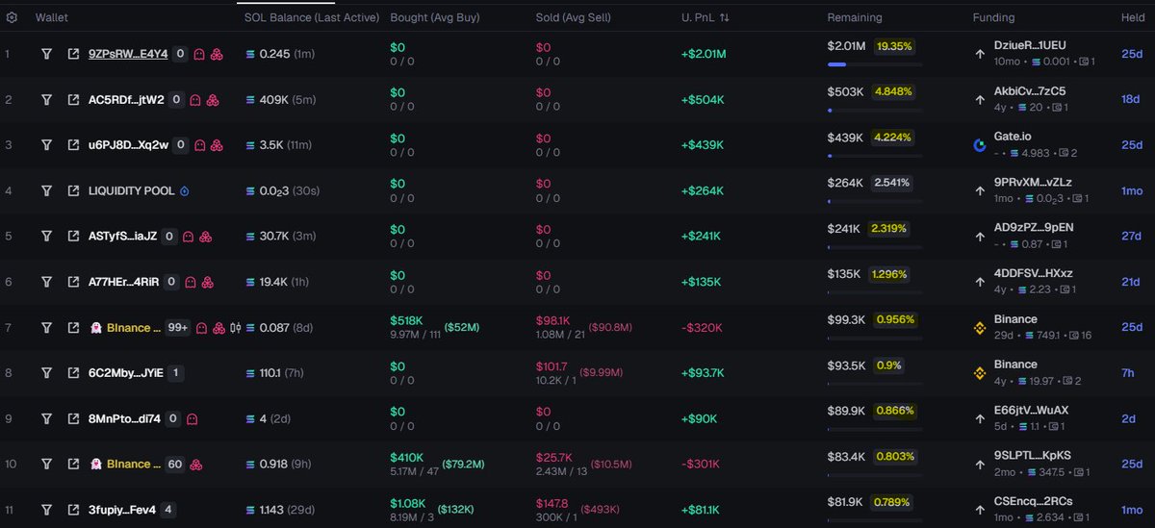Click the cluster bubble icon next to 9ZPsRW...E4Y4

click(217, 55)
